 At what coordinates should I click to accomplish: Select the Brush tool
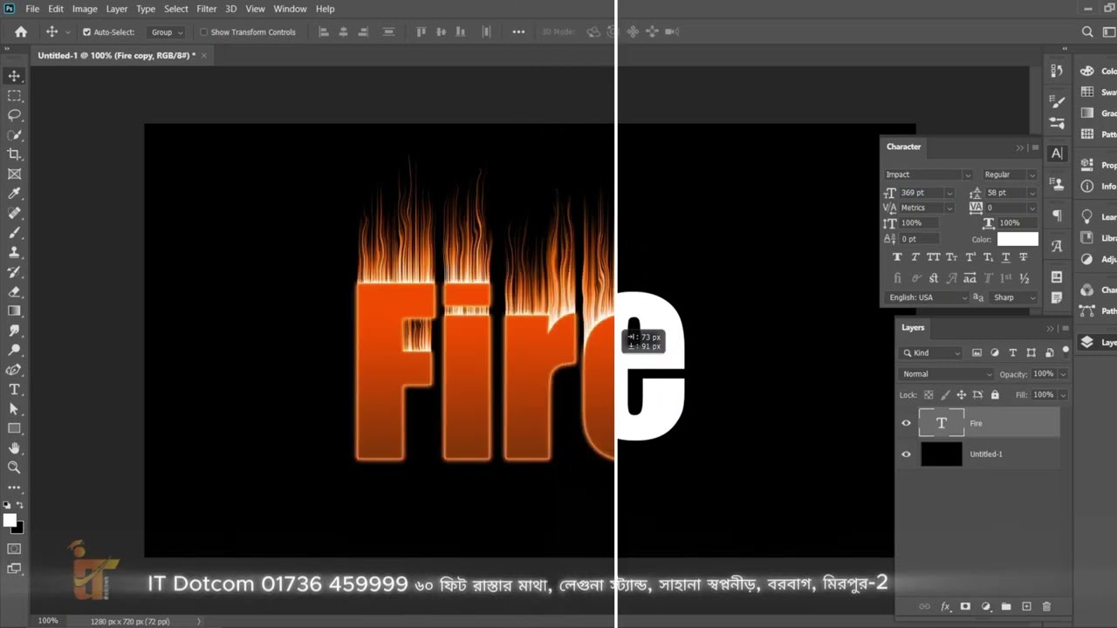pyautogui.click(x=14, y=233)
